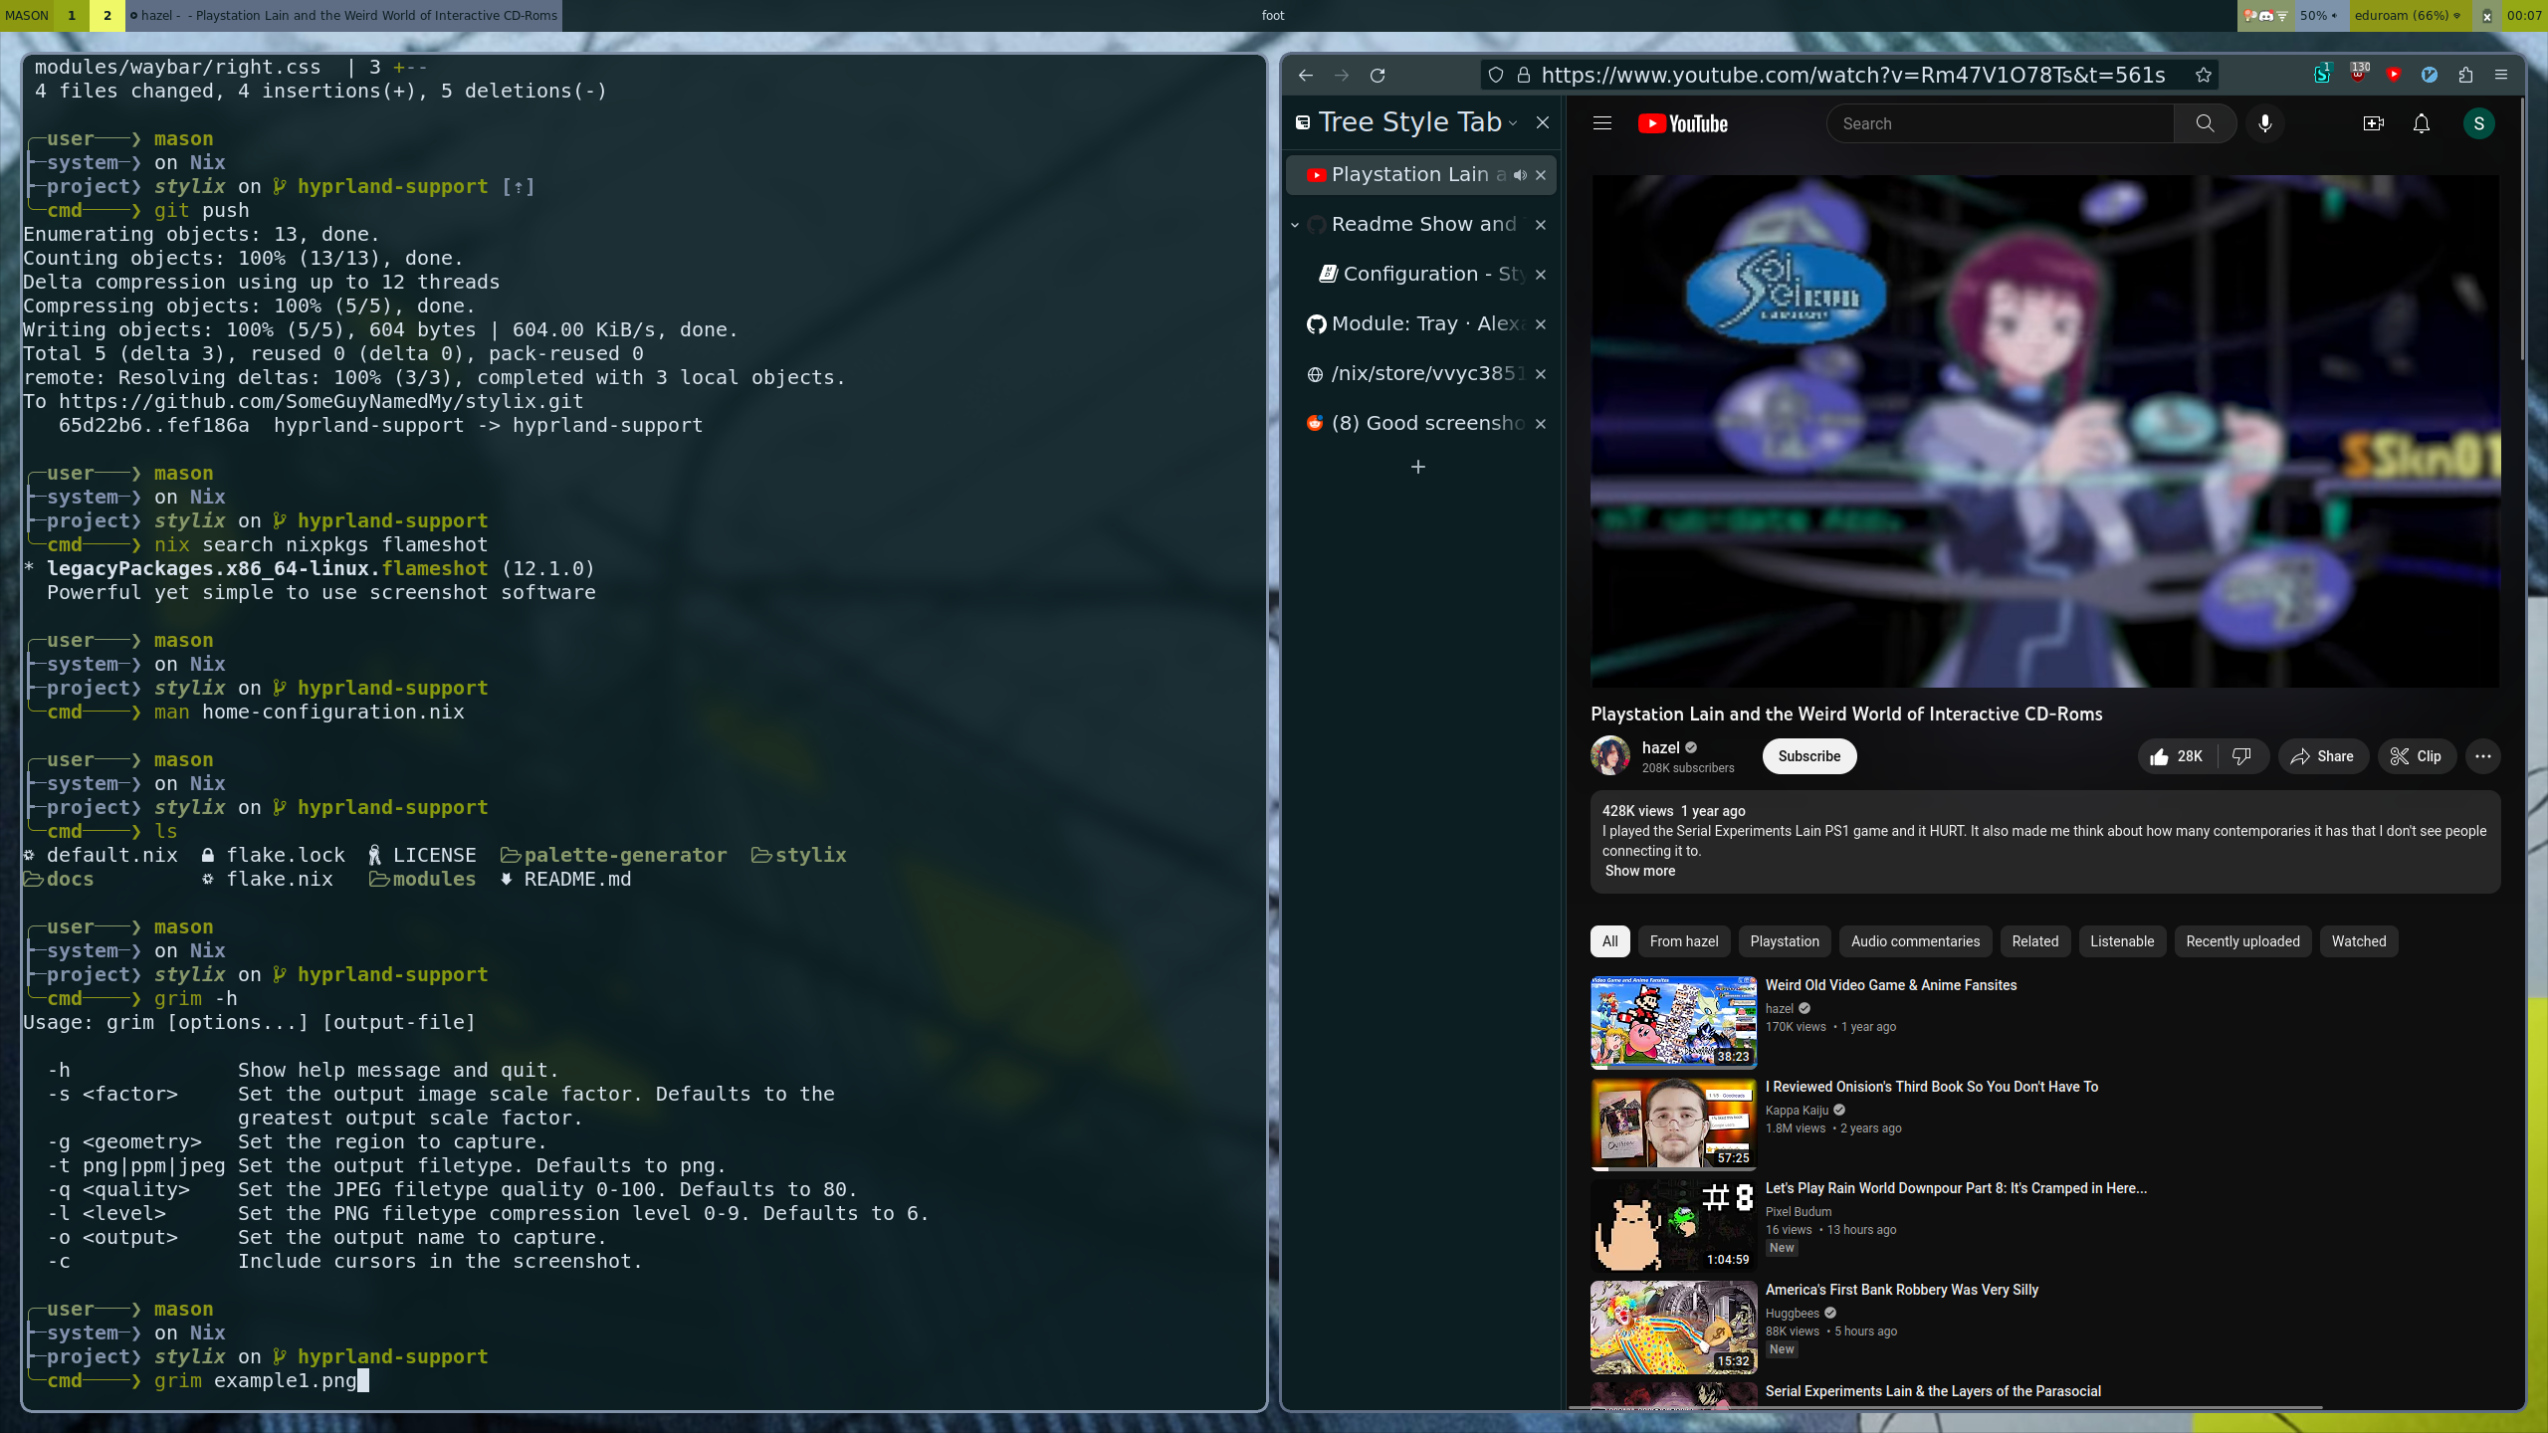Mute the Playstation Lain tab audio

pos(1520,175)
